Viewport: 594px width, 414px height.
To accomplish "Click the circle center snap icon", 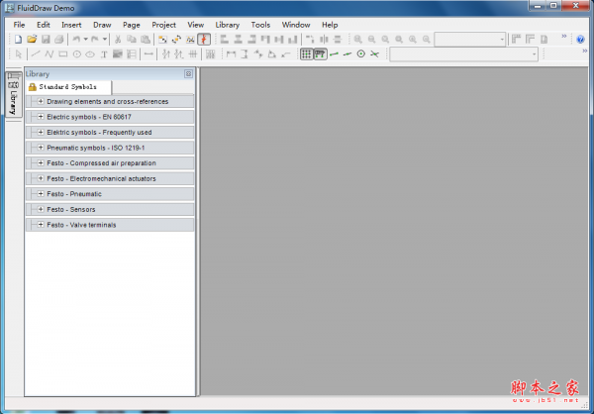I will pos(361,54).
